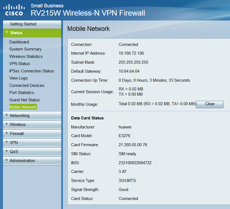This screenshot has height=209, width=230.
Task: Click the connection up time value
Action: pyautogui.click(x=154, y=80)
